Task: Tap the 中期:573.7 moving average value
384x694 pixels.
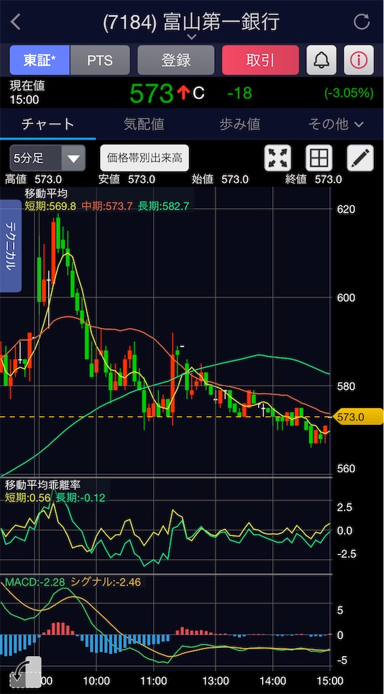Action: point(107,206)
